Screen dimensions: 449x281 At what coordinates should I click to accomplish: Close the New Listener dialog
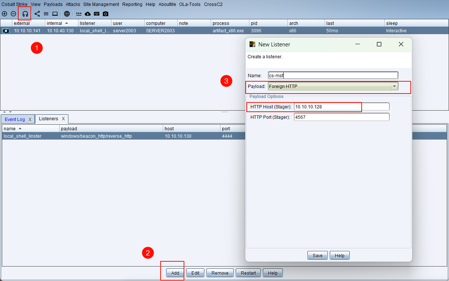(x=401, y=44)
